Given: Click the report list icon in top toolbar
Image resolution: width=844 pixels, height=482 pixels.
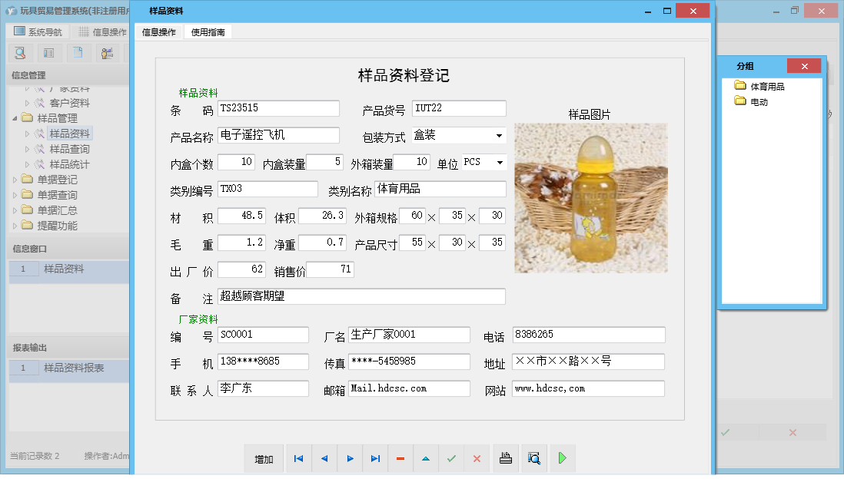Looking at the screenshot, I should point(48,52).
